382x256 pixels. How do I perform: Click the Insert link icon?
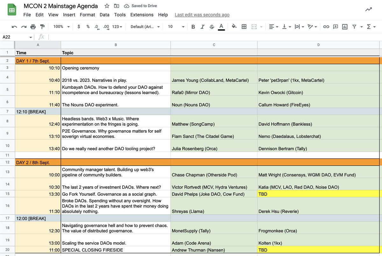coord(326,27)
